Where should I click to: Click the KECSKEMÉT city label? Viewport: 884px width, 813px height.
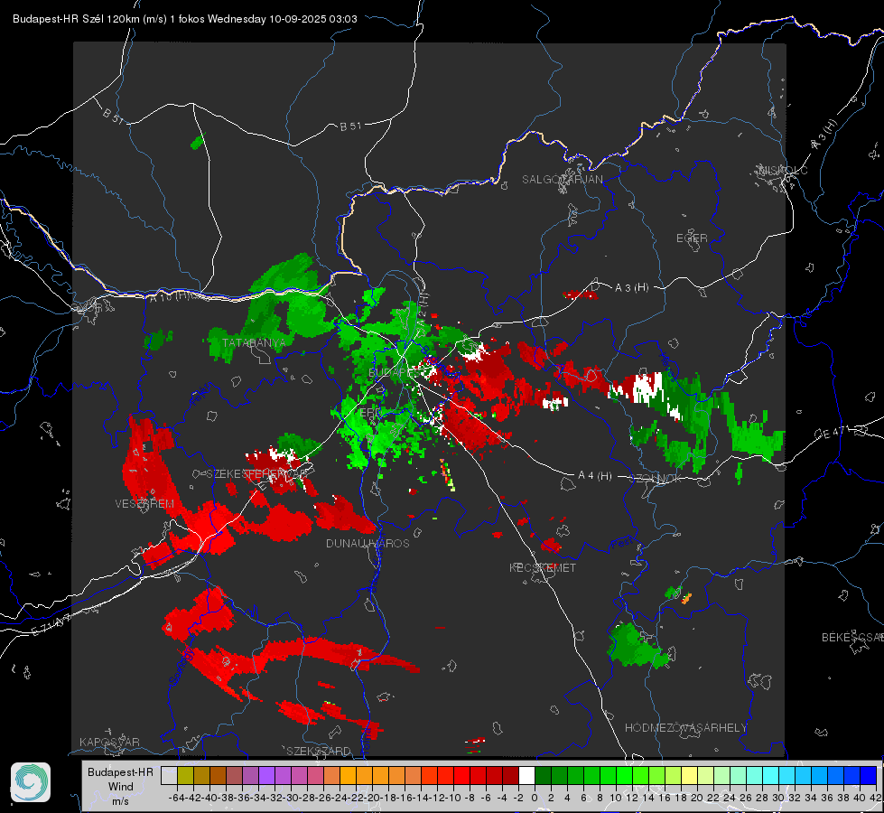tap(543, 567)
